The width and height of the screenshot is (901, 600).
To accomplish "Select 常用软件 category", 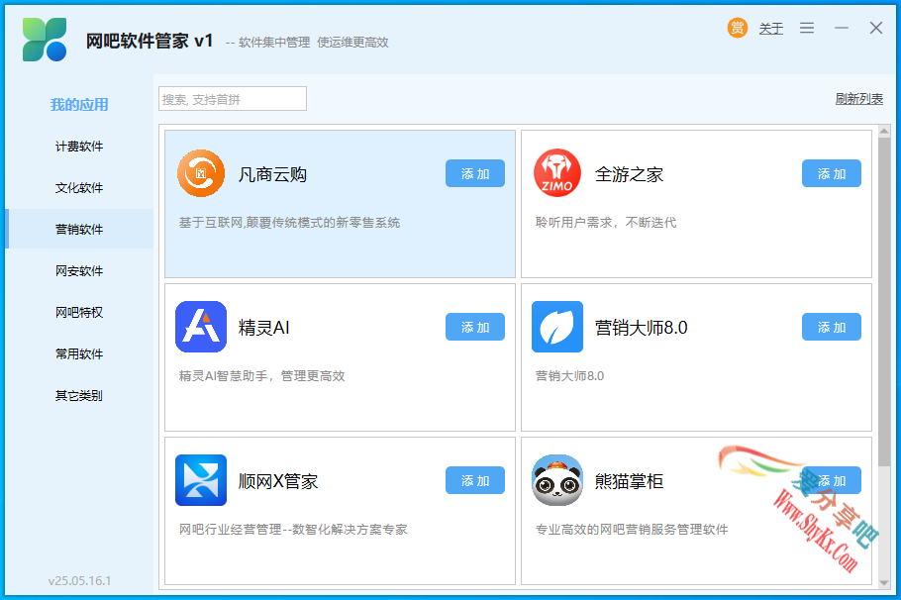I will [79, 354].
